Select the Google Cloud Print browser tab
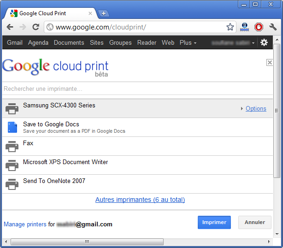Screen dimensions: 283x248 [x=51, y=13]
